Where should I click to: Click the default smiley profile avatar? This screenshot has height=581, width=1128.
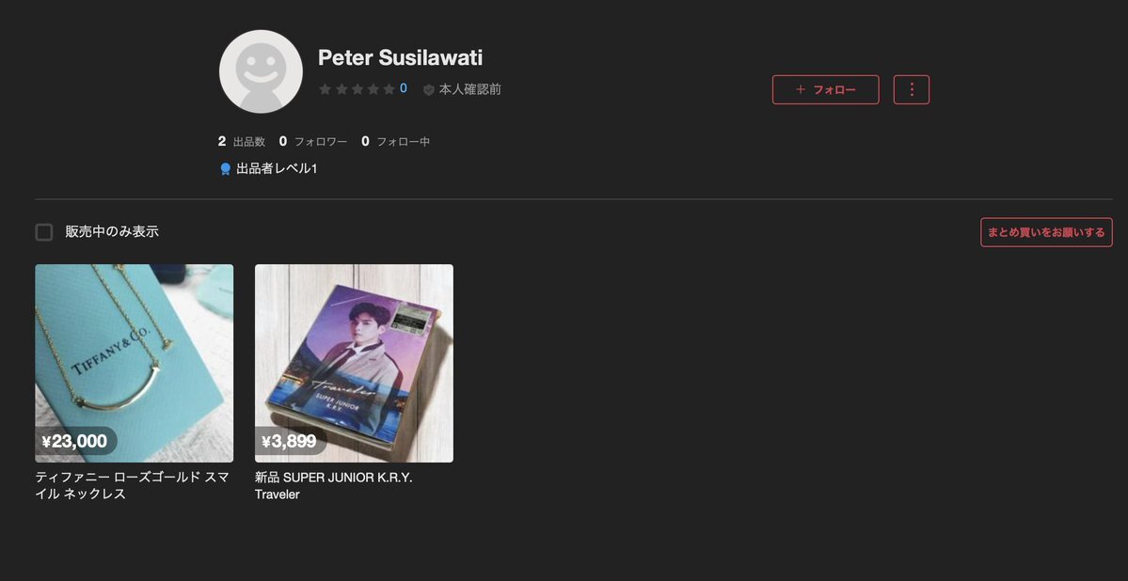coord(261,71)
